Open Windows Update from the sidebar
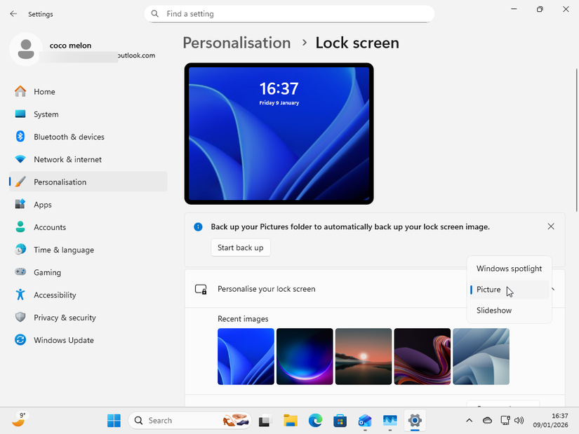 click(65, 340)
